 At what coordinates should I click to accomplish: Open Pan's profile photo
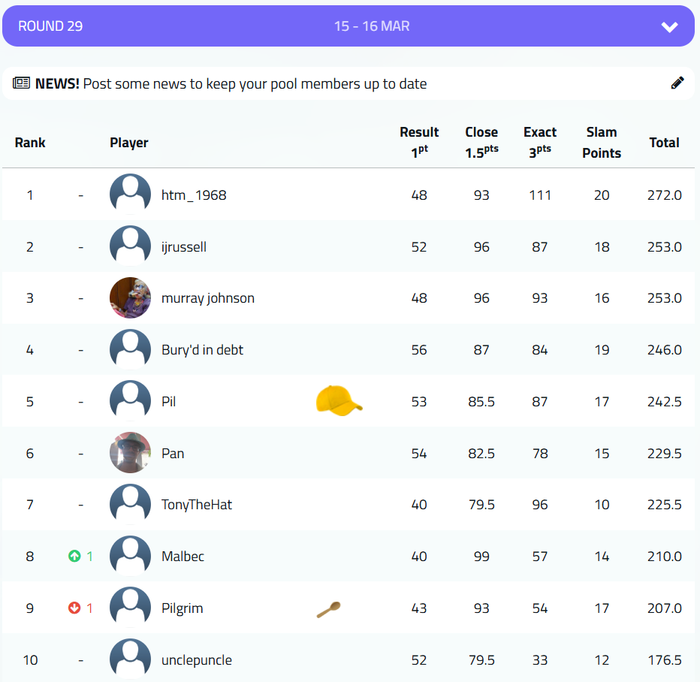point(130,453)
